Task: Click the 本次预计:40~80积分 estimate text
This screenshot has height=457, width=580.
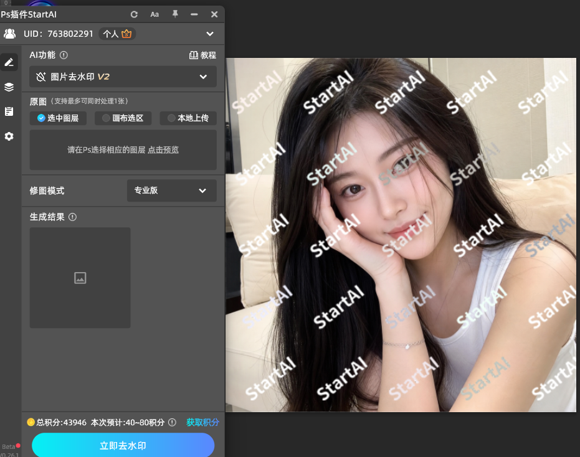Action: [128, 422]
